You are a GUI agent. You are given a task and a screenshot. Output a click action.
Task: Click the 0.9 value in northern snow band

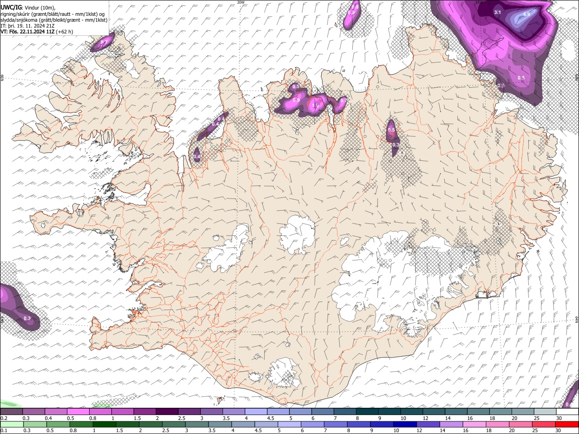tap(296, 100)
